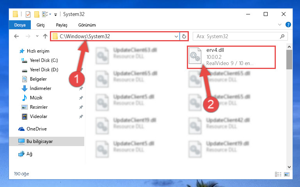Select Yerel Disk (C:) in navigation pane
The image size is (300, 187).
coord(44,60)
